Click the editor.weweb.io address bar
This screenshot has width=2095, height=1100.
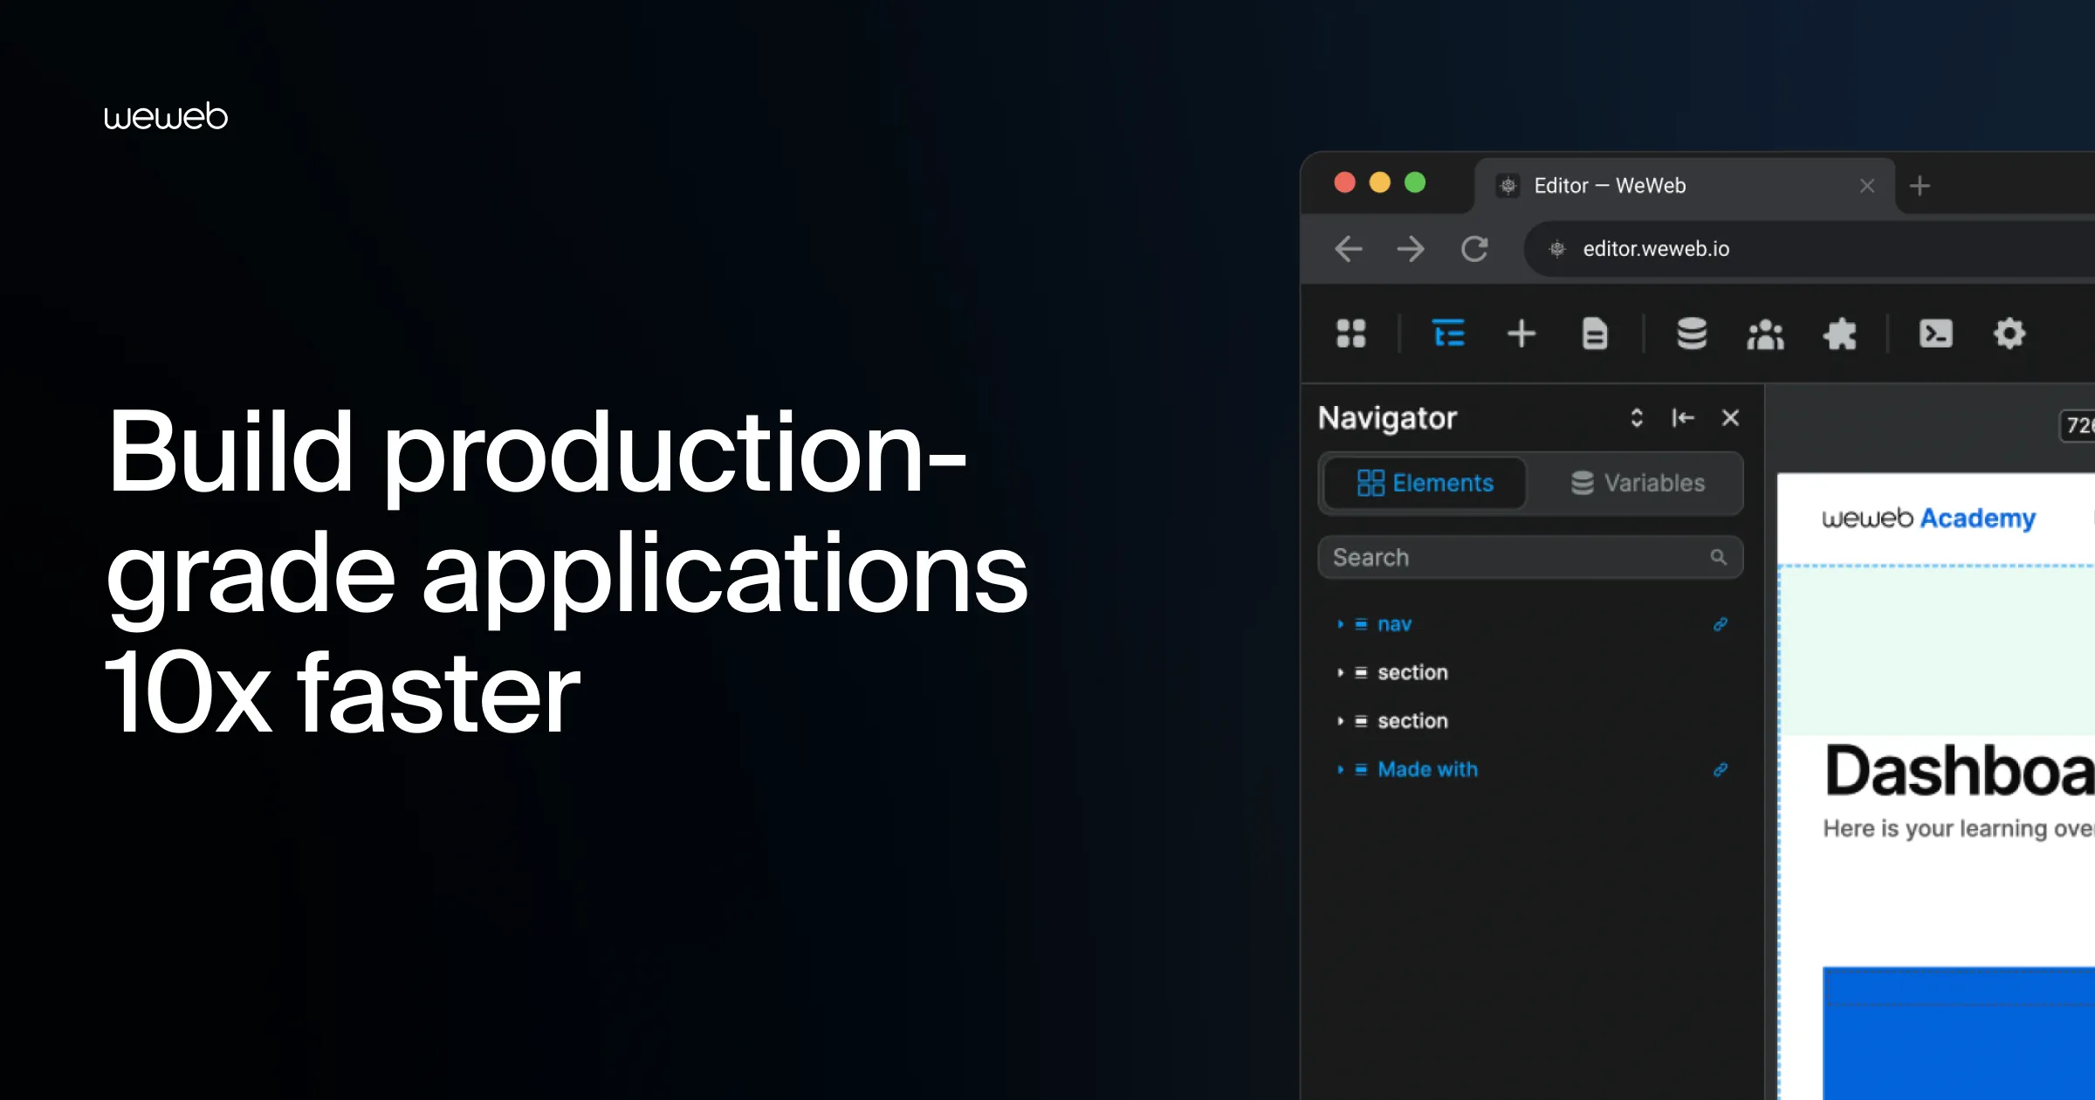coord(1810,249)
